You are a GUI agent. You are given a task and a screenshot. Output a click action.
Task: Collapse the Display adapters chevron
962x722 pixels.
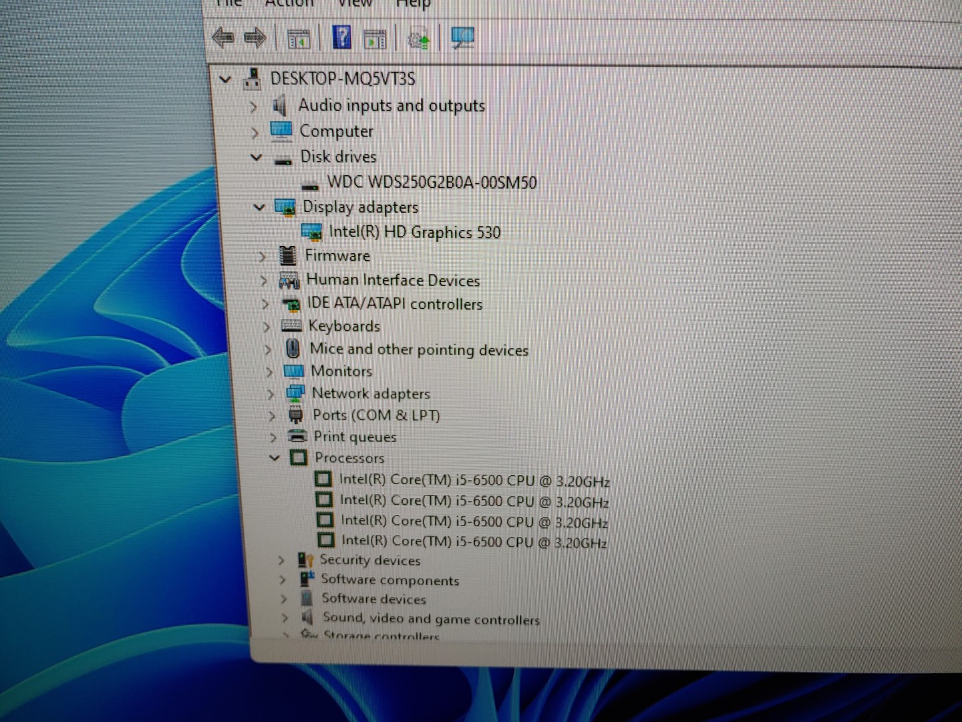tap(259, 208)
